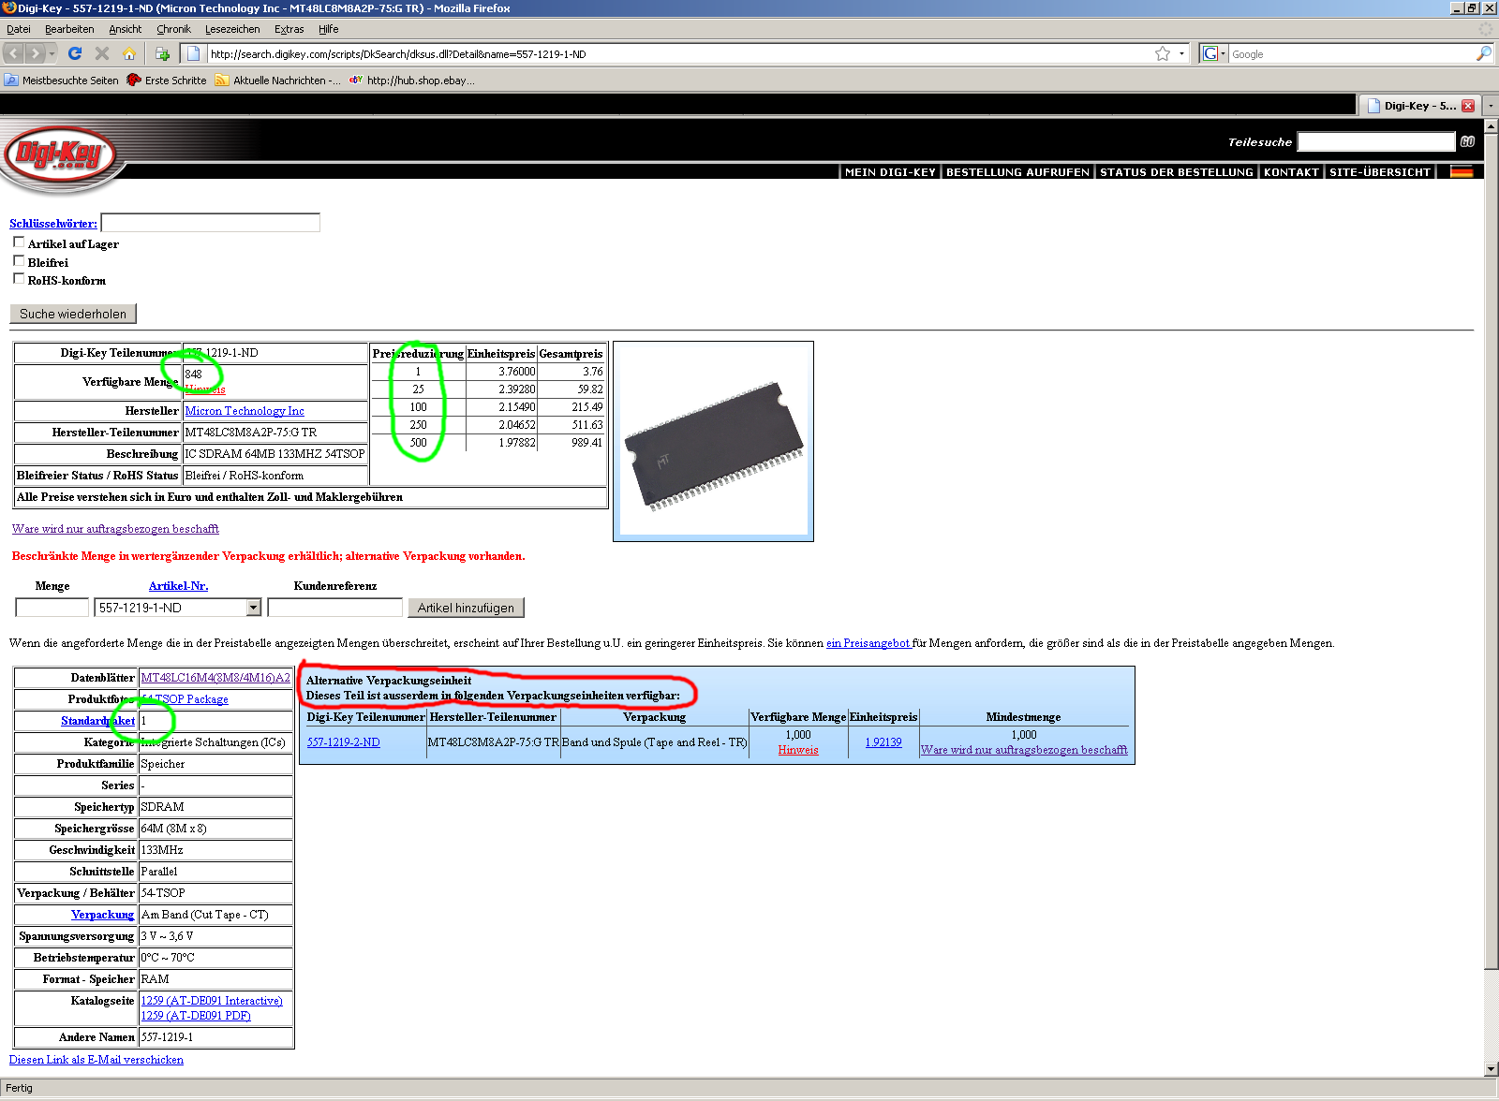The image size is (1499, 1101).
Task: Open the Artikel-Nr. 557-1219-1-ND dropdown
Action: 177,608
